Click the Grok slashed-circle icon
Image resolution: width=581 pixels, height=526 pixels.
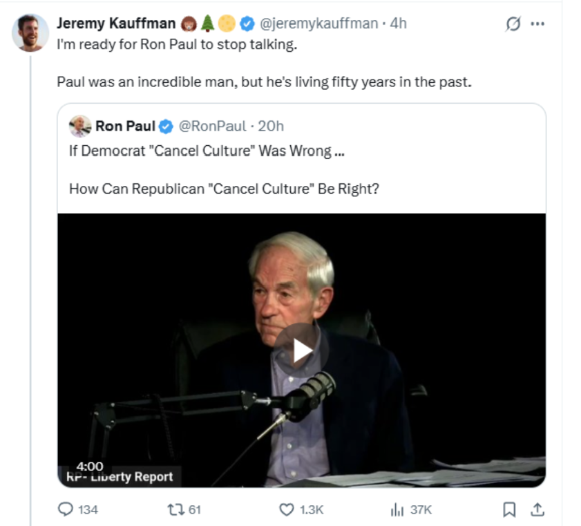[513, 24]
